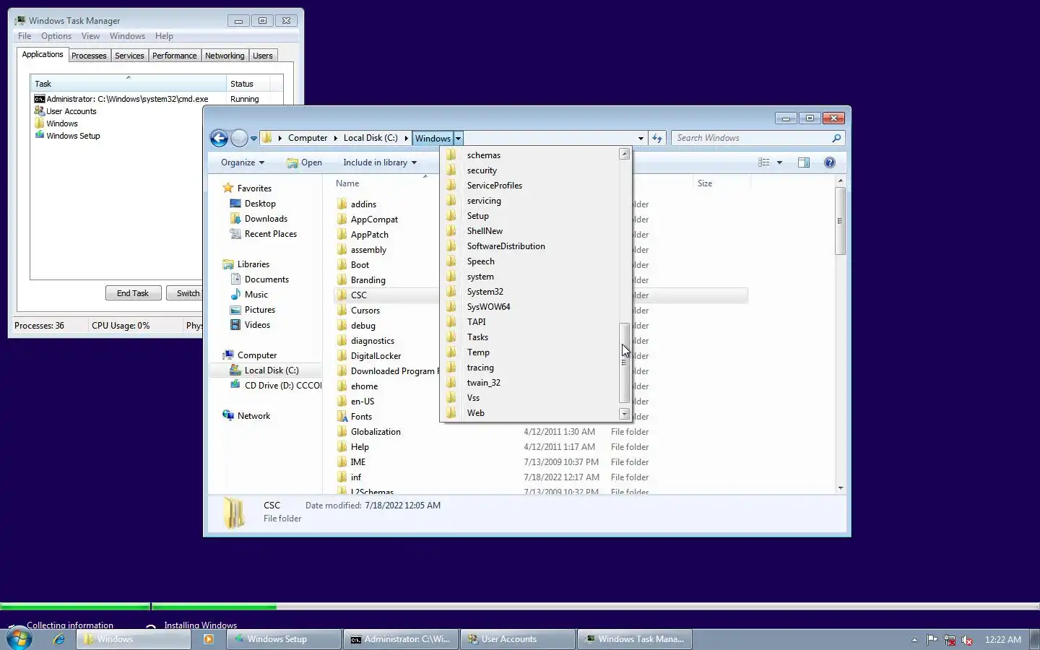Select the Documents library icon
Image resolution: width=1040 pixels, height=650 pixels.
235,279
